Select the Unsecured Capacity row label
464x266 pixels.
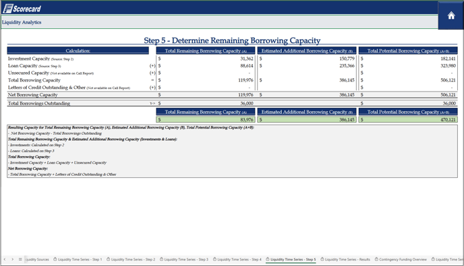click(x=51, y=73)
